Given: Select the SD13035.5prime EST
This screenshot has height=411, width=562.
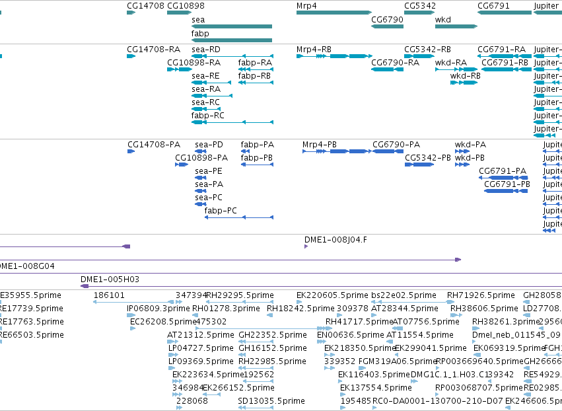Looking at the screenshot, I should (256, 408).
